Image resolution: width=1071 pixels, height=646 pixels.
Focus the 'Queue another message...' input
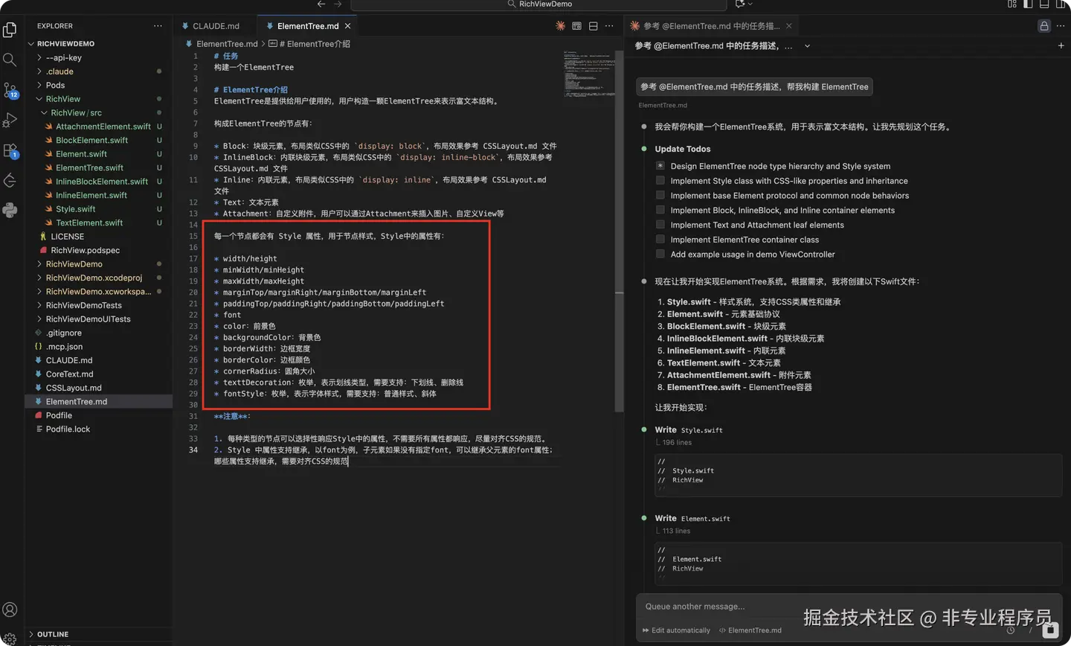(849, 607)
